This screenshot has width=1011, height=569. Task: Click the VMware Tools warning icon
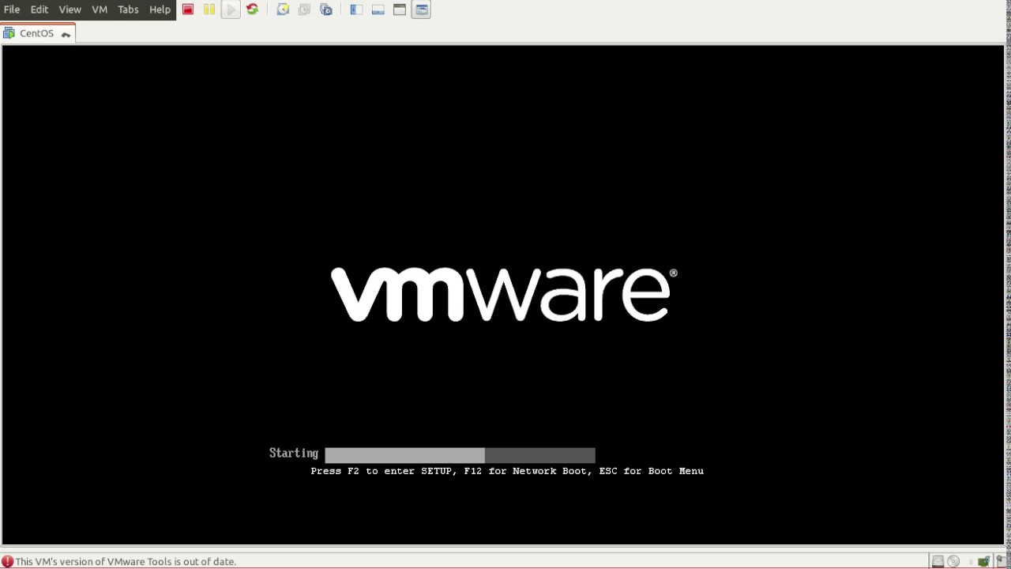click(7, 561)
